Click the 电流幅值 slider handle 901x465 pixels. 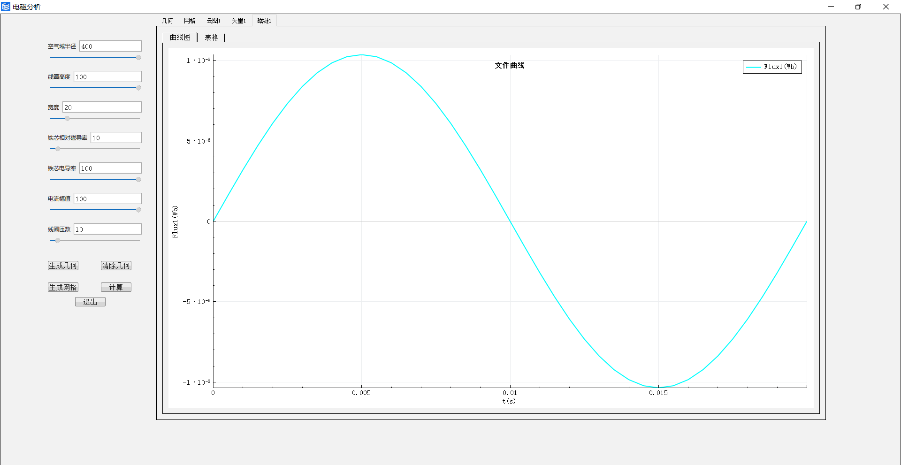click(138, 210)
